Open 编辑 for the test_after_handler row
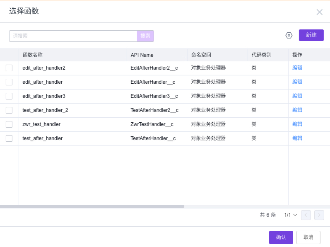Image resolution: width=330 pixels, height=247 pixels. tap(297, 138)
